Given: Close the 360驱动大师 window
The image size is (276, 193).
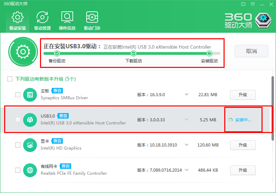Looking at the screenshot, I should tap(271, 4).
